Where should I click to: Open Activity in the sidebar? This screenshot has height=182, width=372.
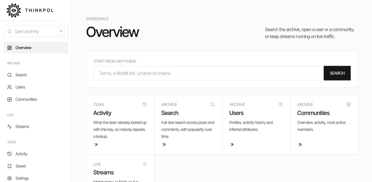(36, 154)
